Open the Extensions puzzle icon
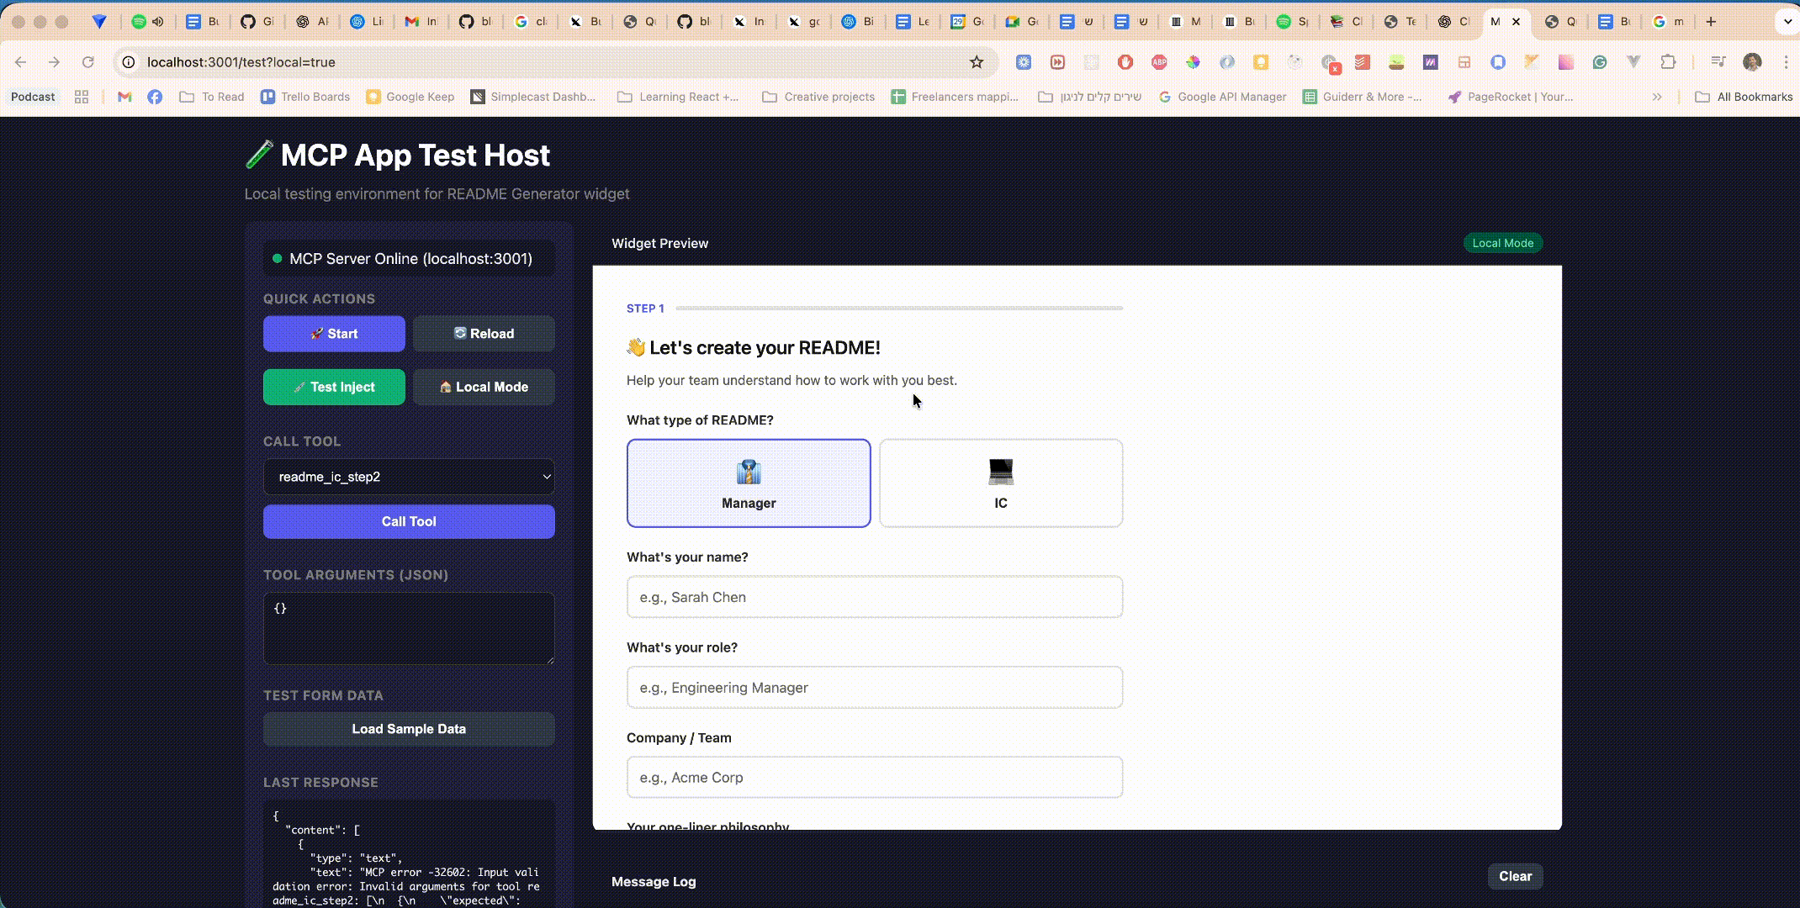 pos(1668,62)
